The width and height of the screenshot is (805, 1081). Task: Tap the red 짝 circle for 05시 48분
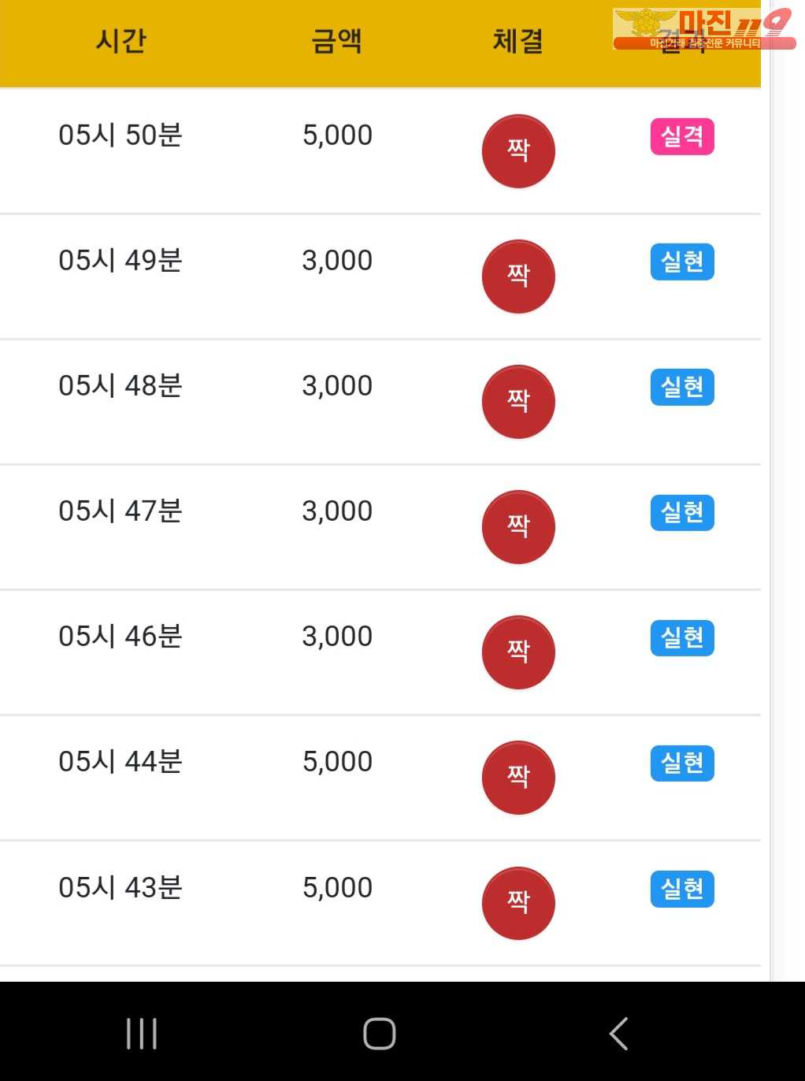point(518,402)
